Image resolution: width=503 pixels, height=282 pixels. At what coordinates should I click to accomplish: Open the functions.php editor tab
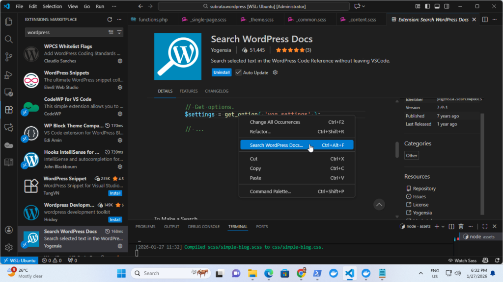[x=153, y=20]
